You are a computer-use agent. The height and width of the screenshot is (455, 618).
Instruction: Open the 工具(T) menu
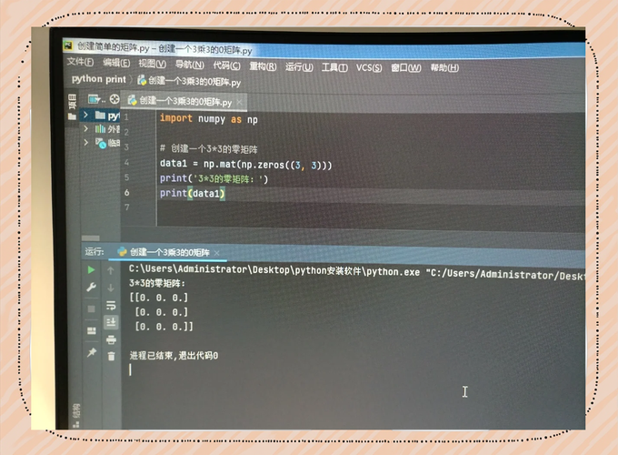[x=334, y=67]
